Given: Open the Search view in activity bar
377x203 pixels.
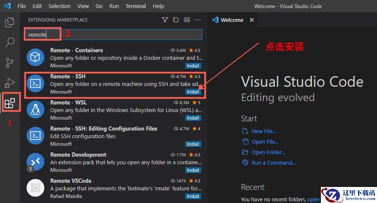Looking at the screenshot, I should pyautogui.click(x=10, y=42).
